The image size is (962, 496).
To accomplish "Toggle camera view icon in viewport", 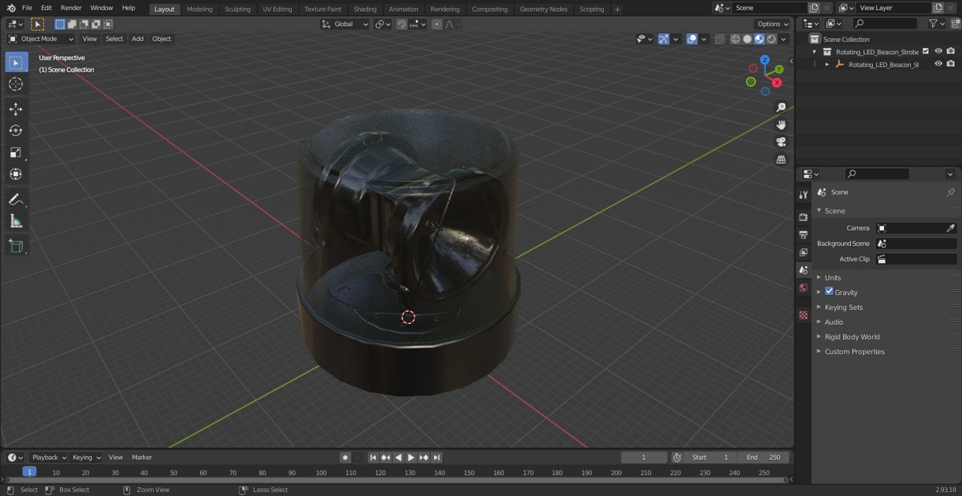I will pyautogui.click(x=781, y=142).
